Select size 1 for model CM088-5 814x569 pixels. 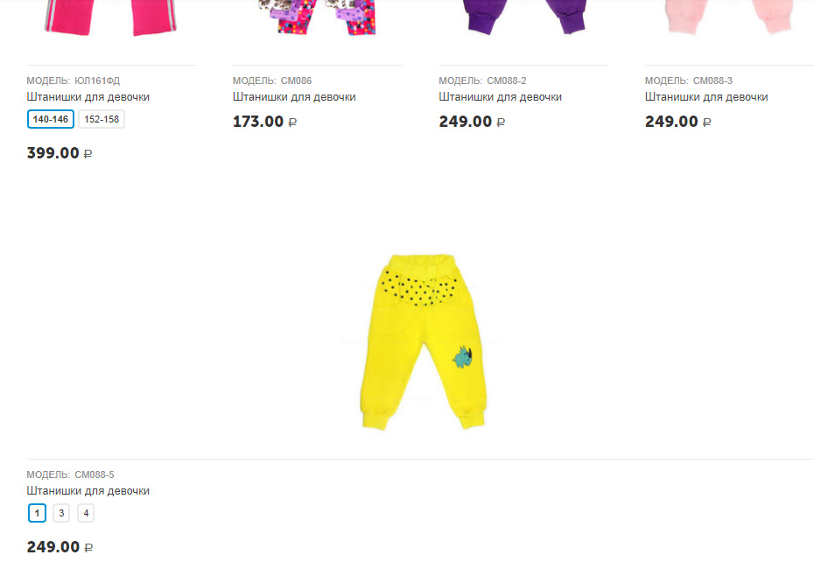(x=37, y=513)
